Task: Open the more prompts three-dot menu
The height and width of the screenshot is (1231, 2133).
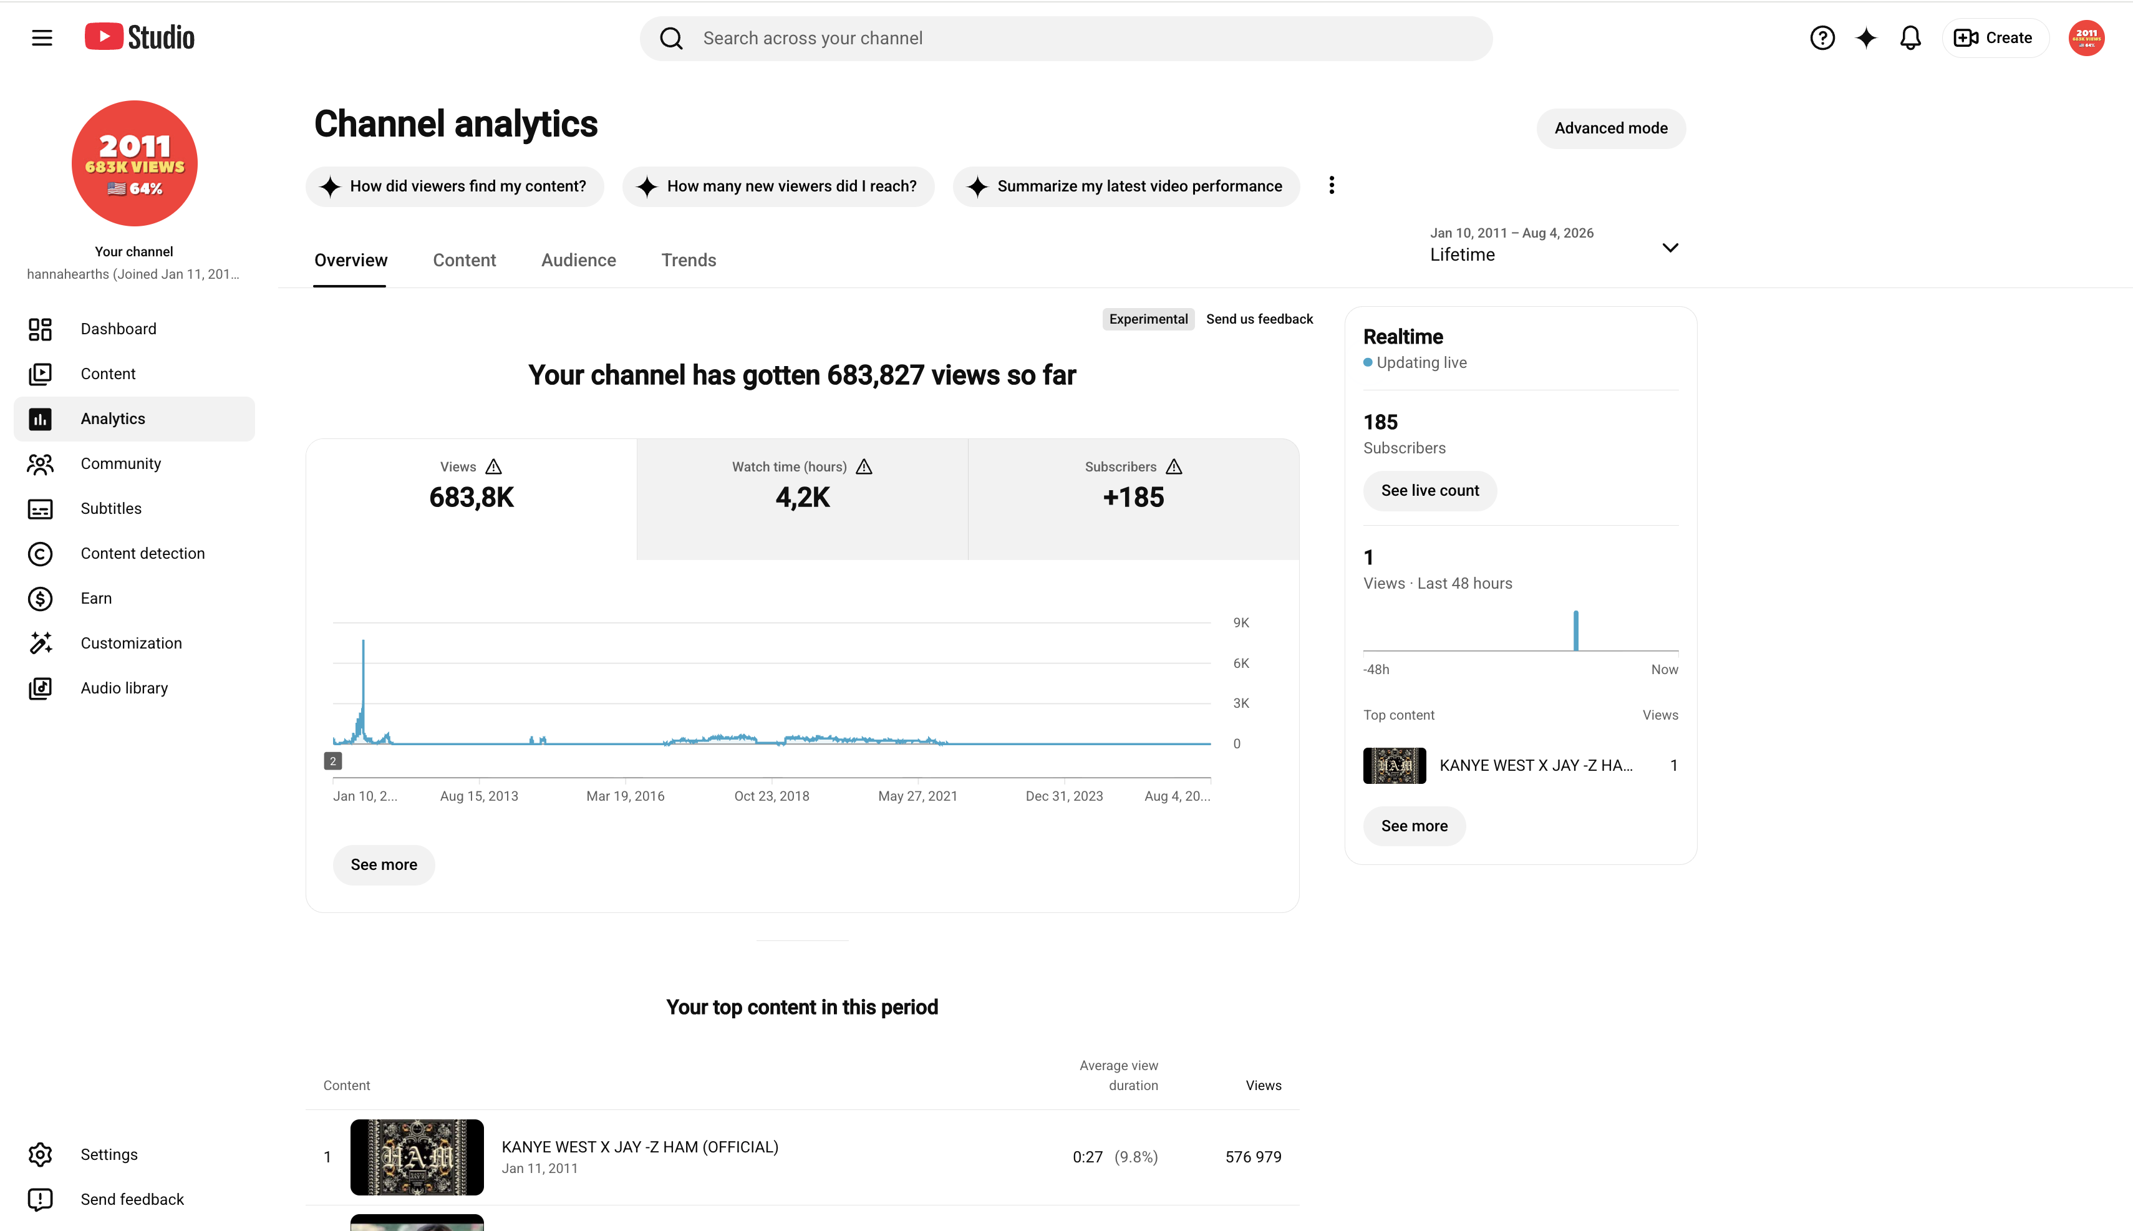Action: 1332,186
